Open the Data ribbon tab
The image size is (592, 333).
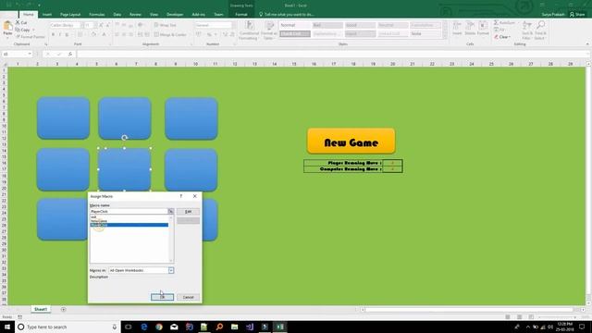tap(117, 15)
